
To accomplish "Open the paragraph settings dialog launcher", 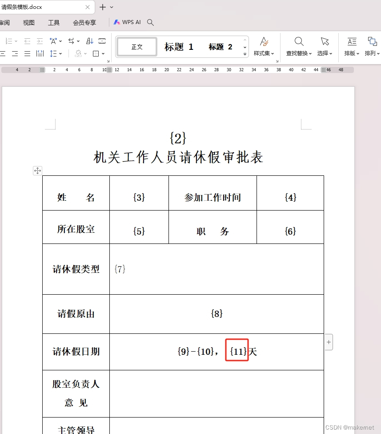I will pyautogui.click(x=108, y=61).
